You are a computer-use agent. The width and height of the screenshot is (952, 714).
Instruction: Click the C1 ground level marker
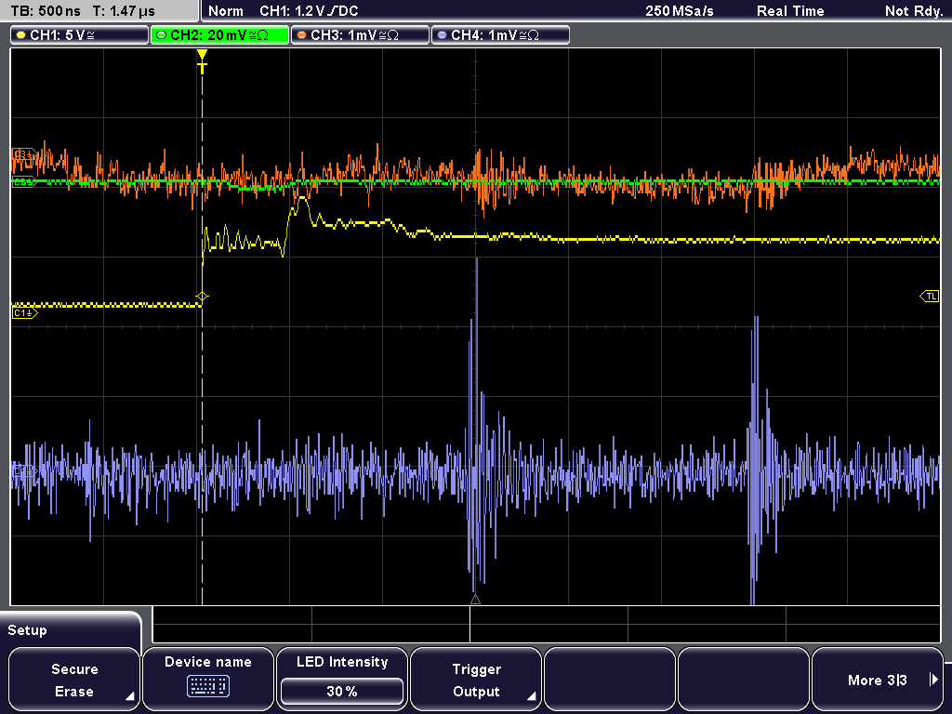(x=25, y=313)
